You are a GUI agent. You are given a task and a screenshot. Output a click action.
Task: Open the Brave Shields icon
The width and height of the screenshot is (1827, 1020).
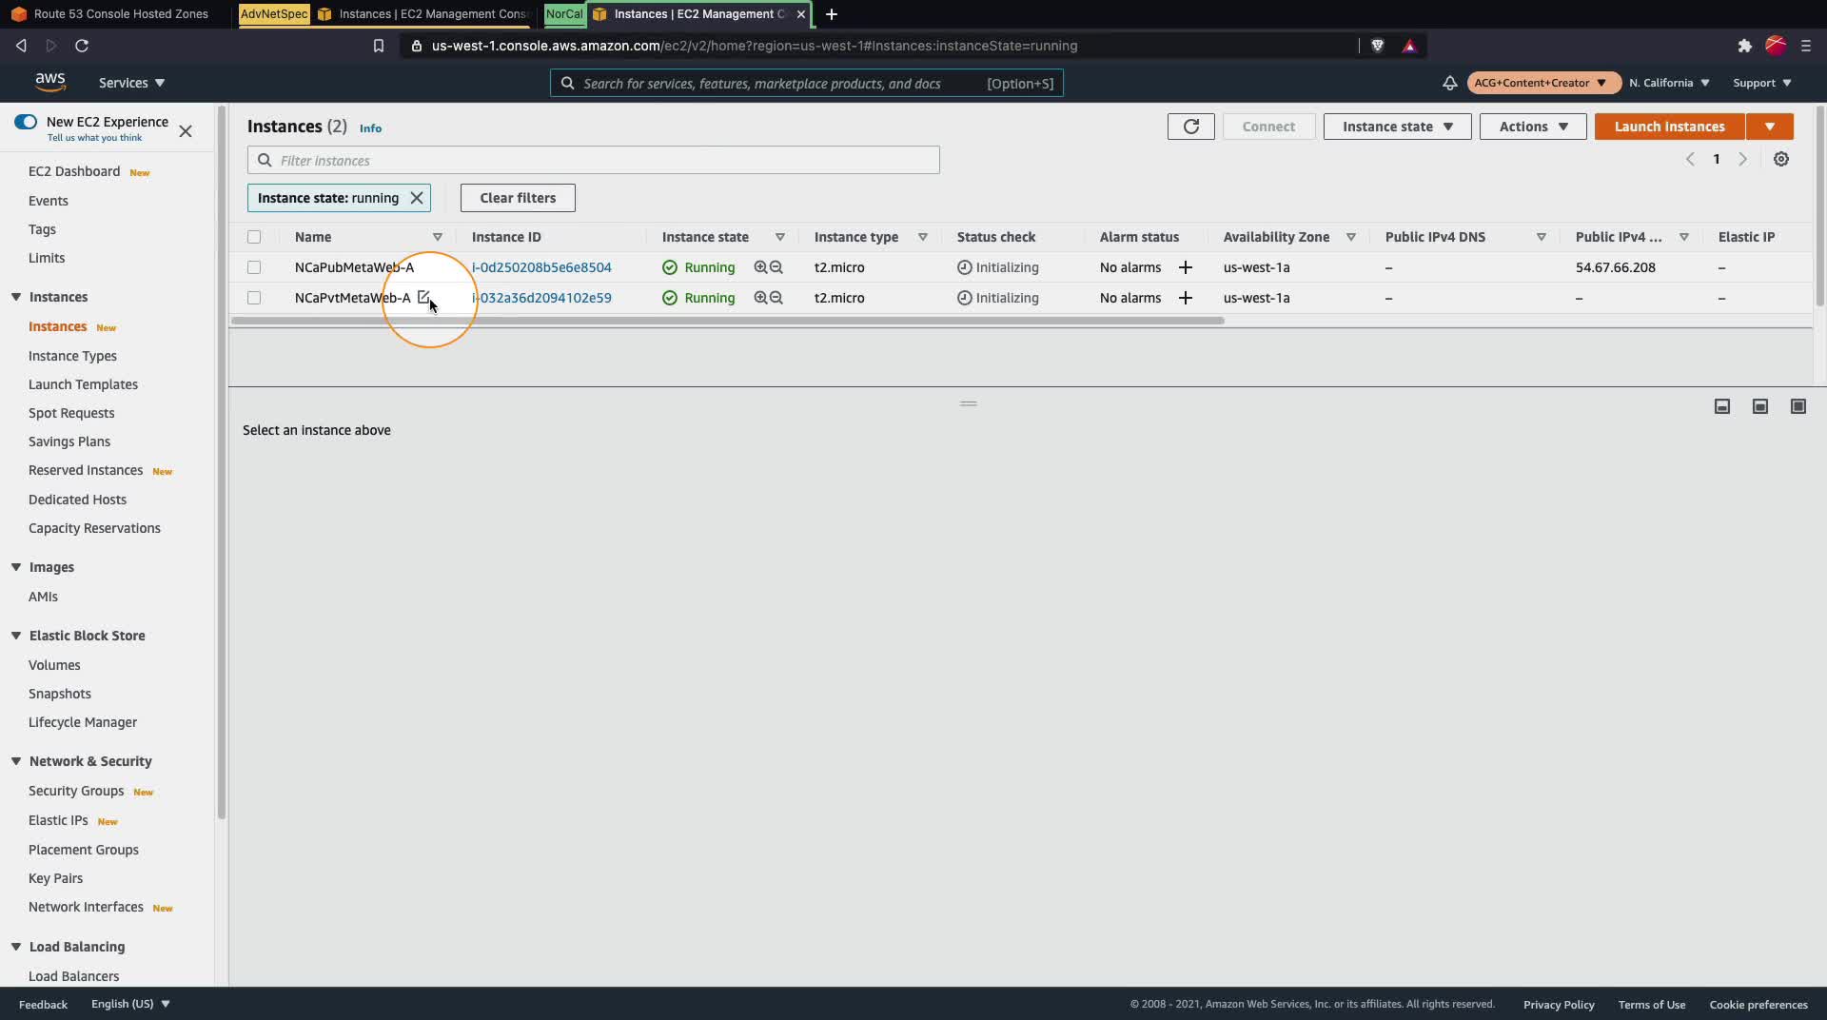coord(1377,46)
